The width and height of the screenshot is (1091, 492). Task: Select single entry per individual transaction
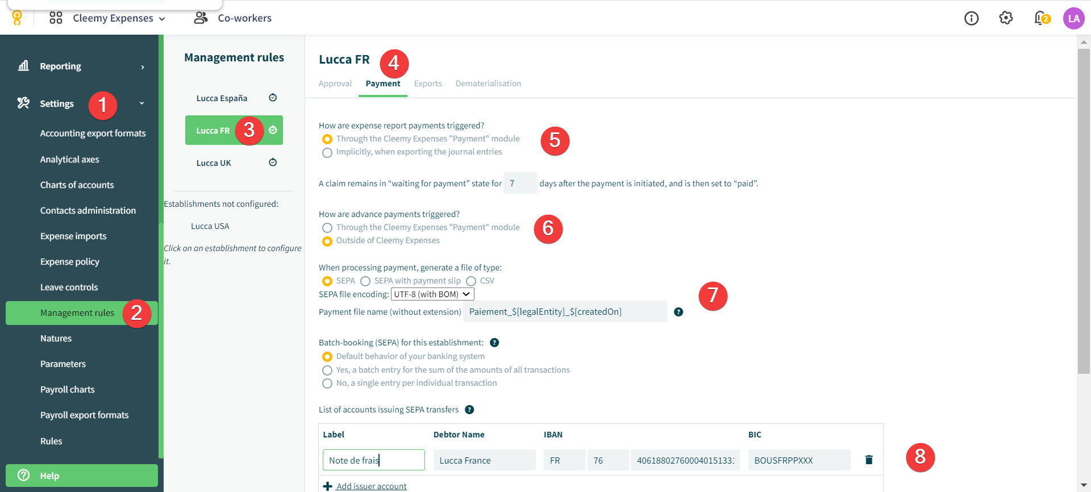point(327,383)
